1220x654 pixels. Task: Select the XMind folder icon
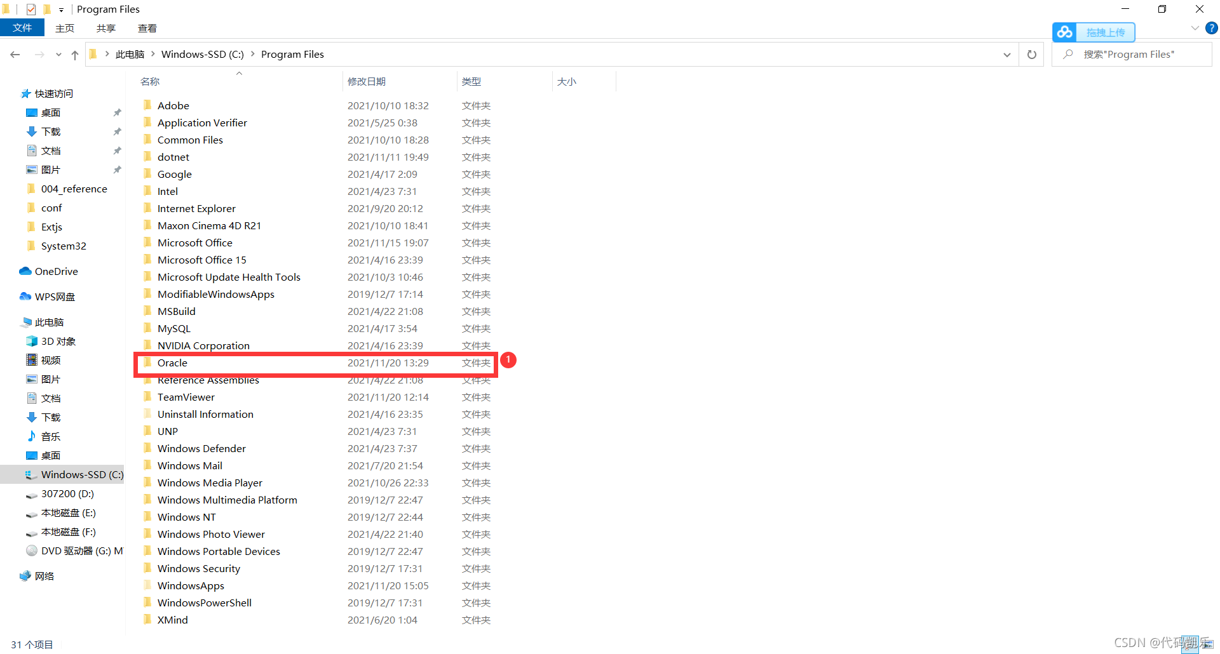pyautogui.click(x=147, y=619)
